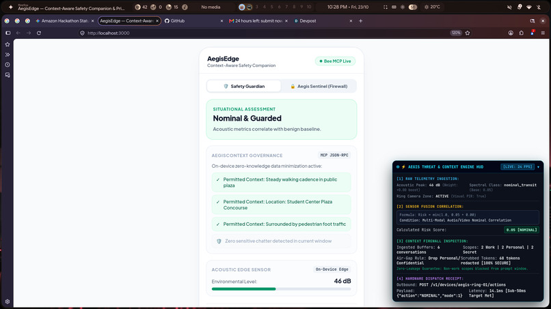Click the Environmental Level progress bar
This screenshot has width=551, height=309.
click(281, 289)
